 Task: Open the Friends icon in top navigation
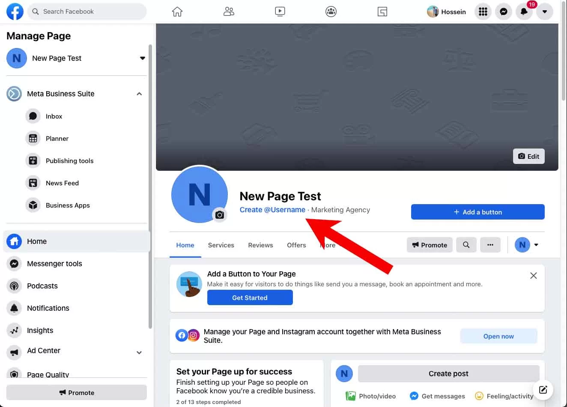(229, 12)
